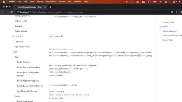
Task: Open the File menu
Action: [x=19, y=2]
